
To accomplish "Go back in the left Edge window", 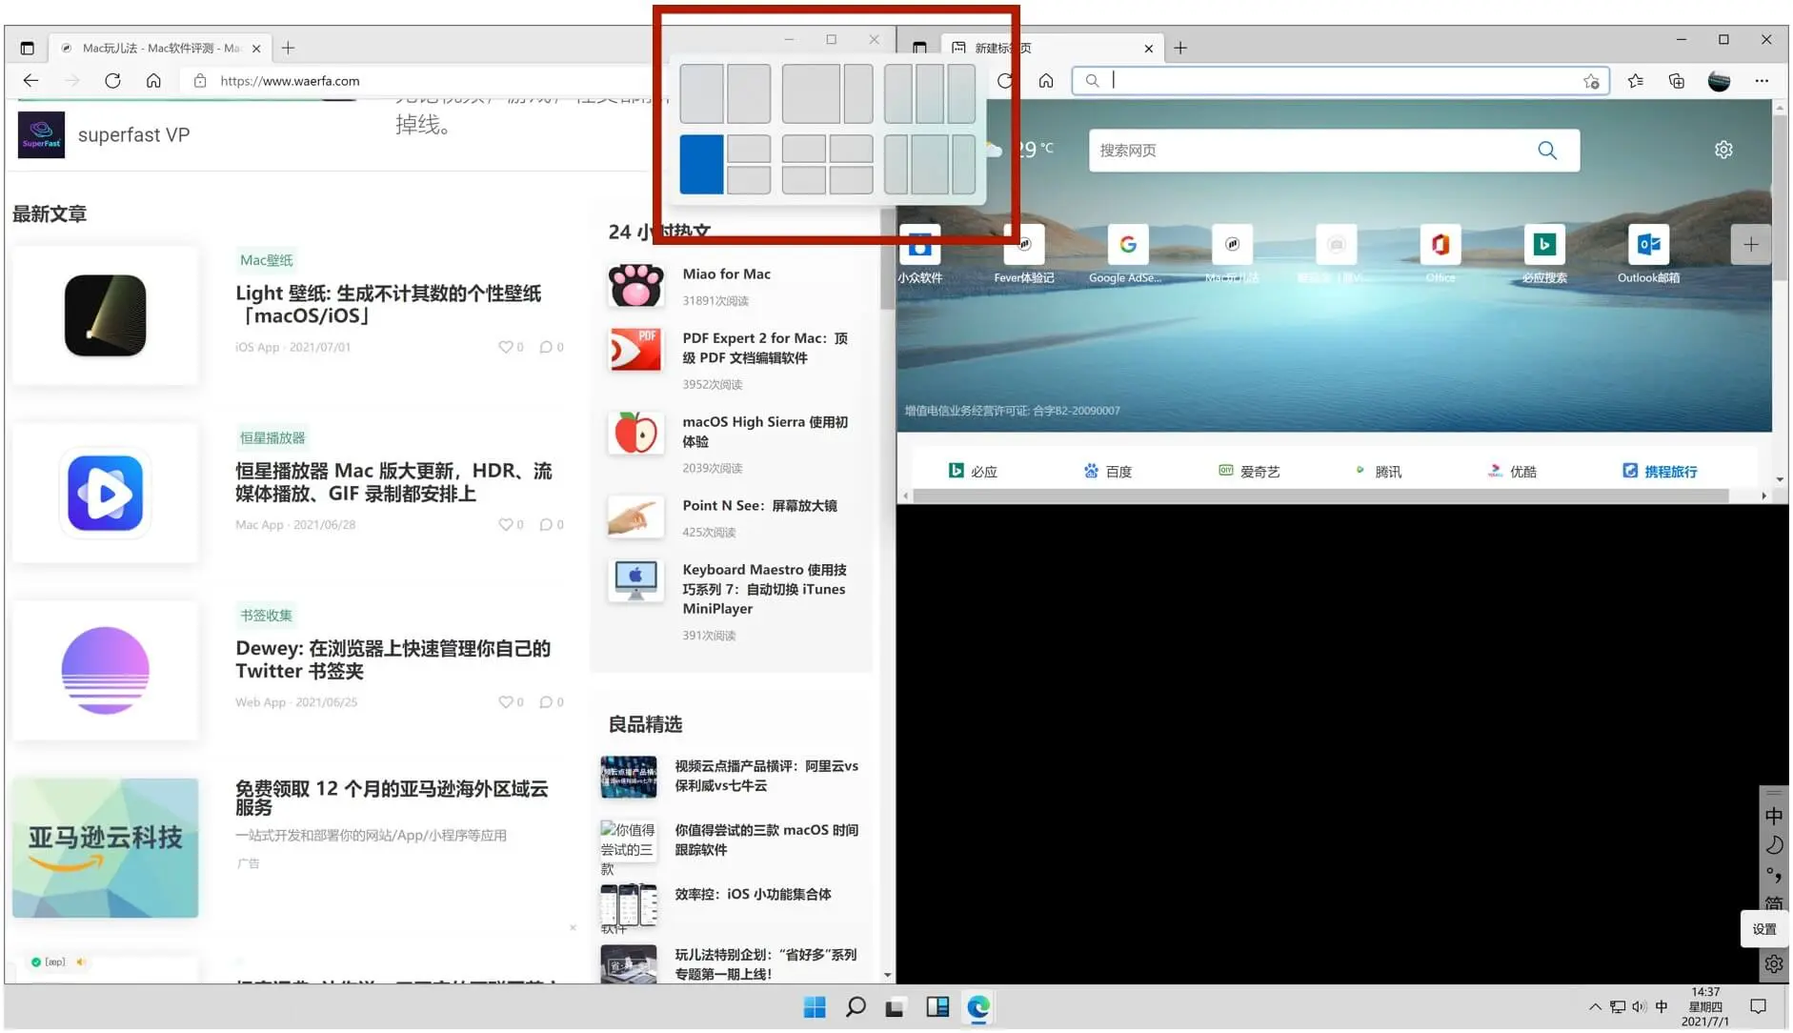I will [30, 81].
